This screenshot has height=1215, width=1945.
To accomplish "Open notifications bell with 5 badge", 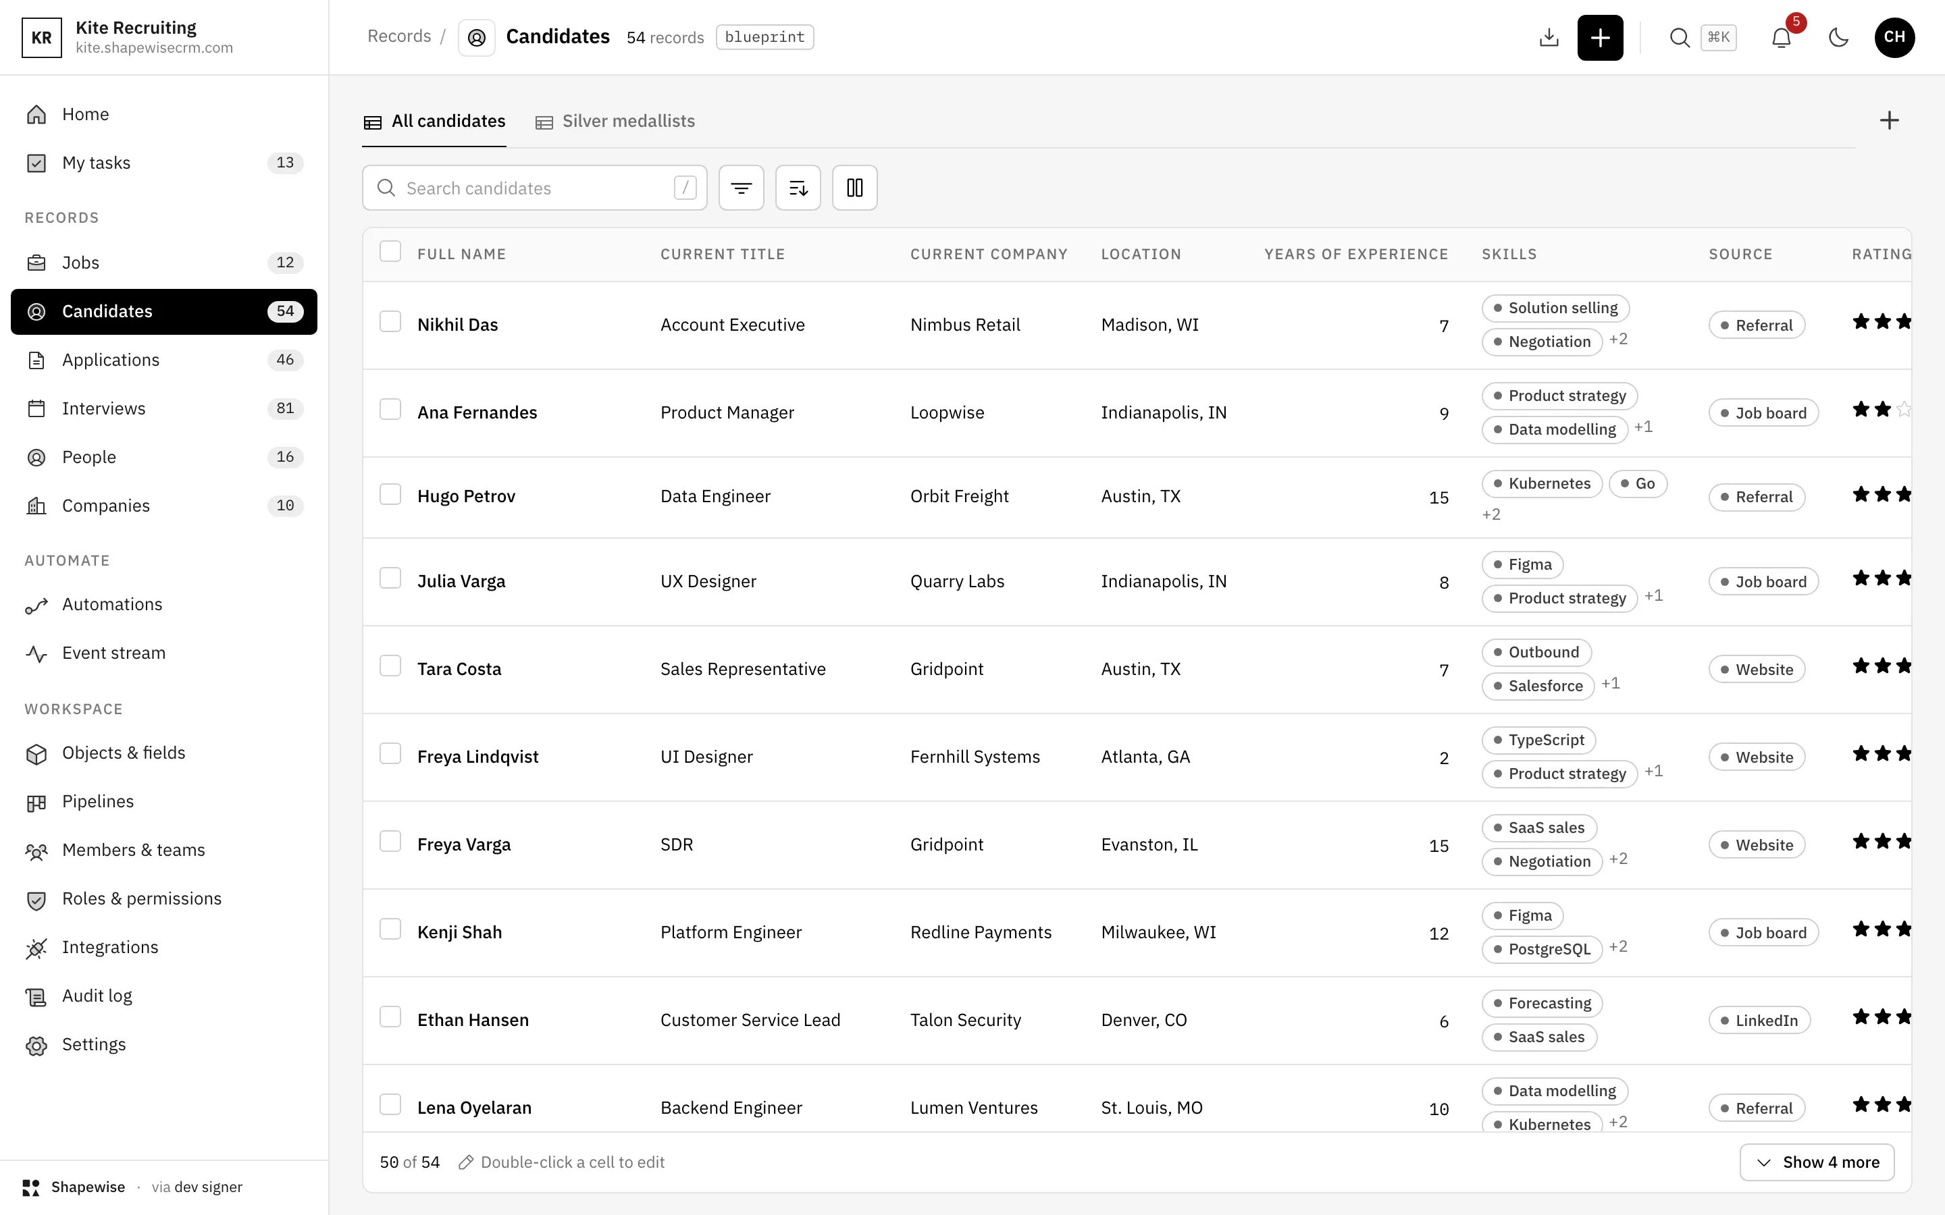I will (1781, 38).
